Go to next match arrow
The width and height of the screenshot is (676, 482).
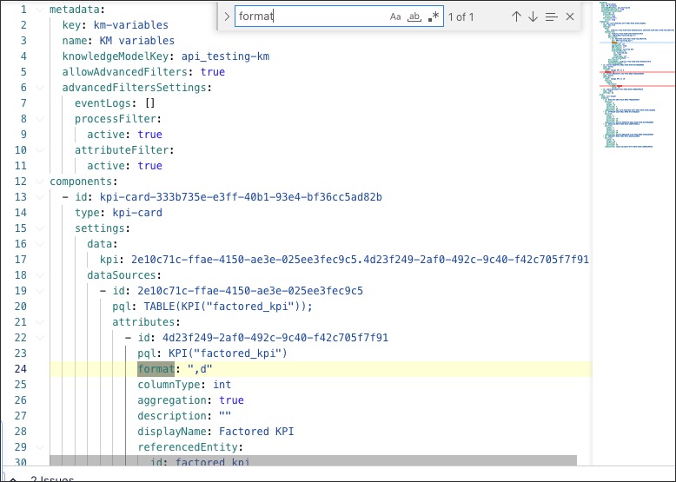click(x=534, y=17)
